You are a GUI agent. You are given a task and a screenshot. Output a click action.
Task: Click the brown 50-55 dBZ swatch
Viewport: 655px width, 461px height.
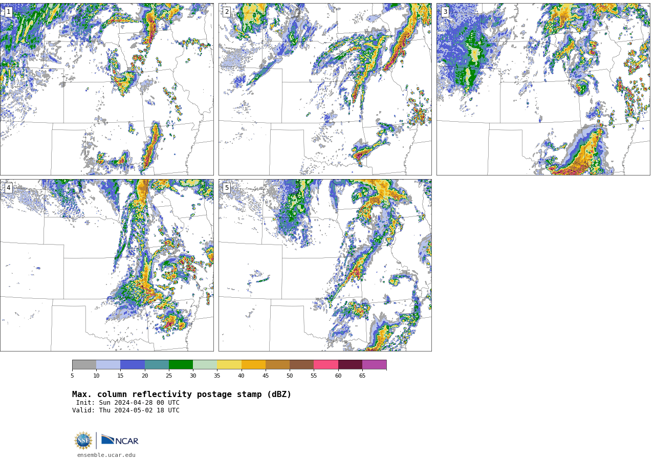coord(302,365)
